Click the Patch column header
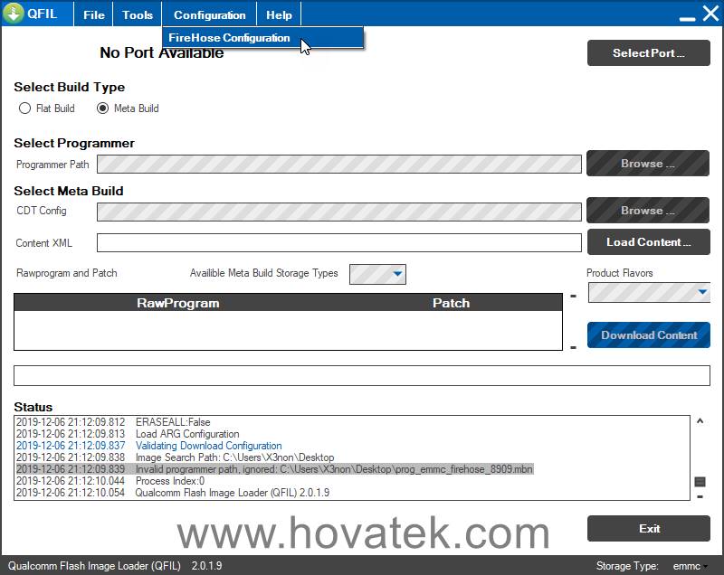 point(451,303)
